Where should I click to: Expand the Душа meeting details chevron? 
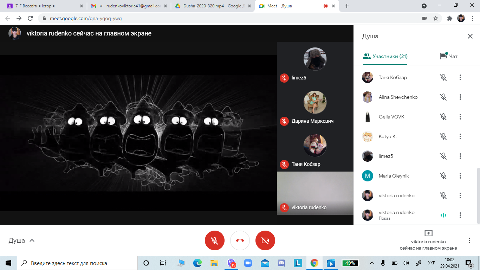coord(32,240)
